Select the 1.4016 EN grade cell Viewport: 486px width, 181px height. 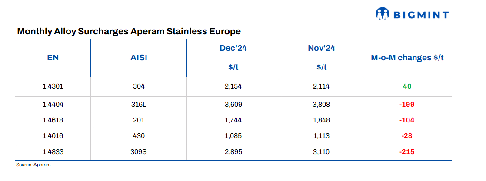[x=53, y=135]
